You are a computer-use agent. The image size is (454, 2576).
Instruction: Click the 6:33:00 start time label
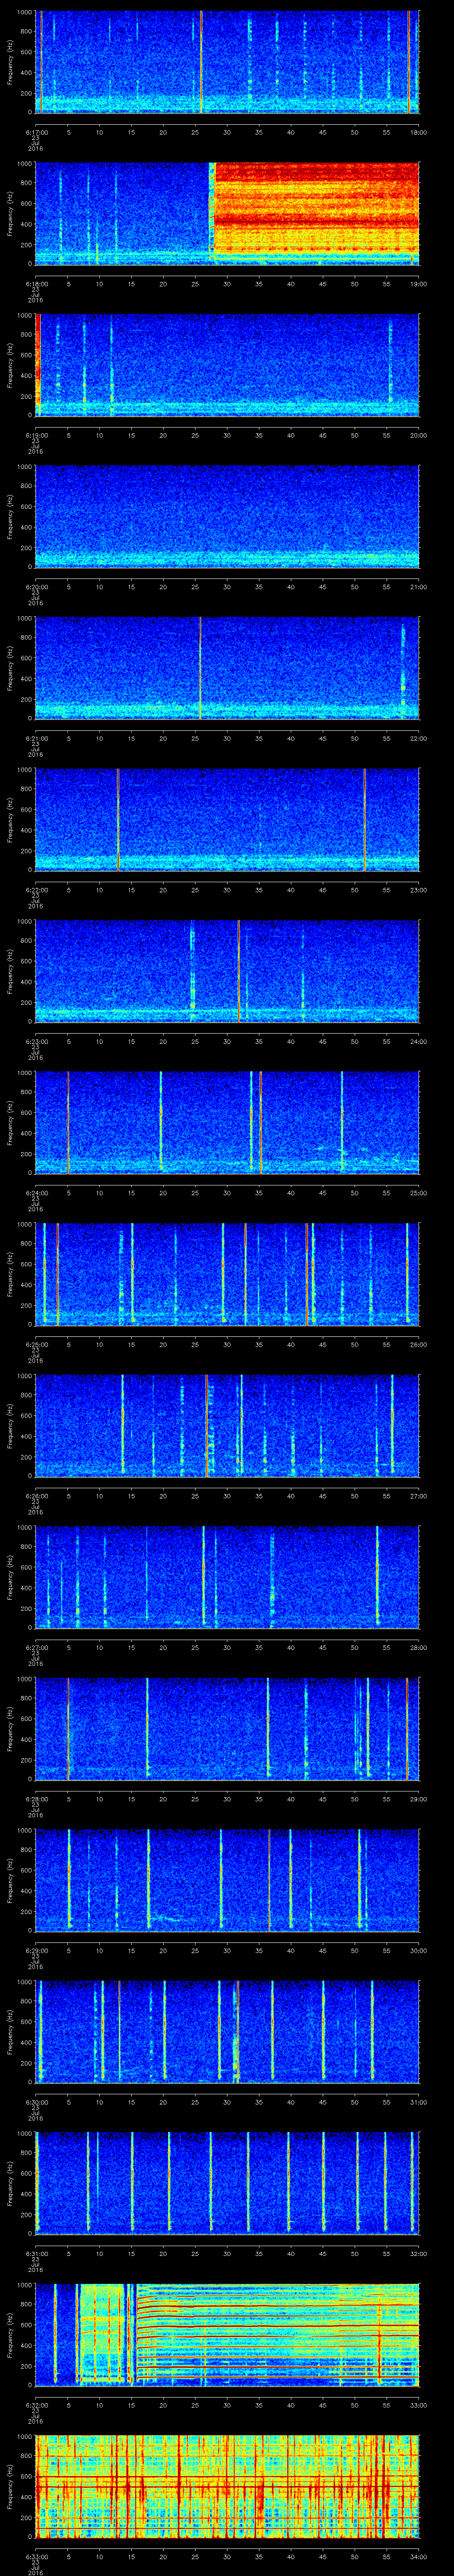click(x=36, y=2557)
